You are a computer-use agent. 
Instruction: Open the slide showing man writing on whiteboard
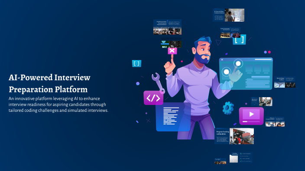coord(229,15)
